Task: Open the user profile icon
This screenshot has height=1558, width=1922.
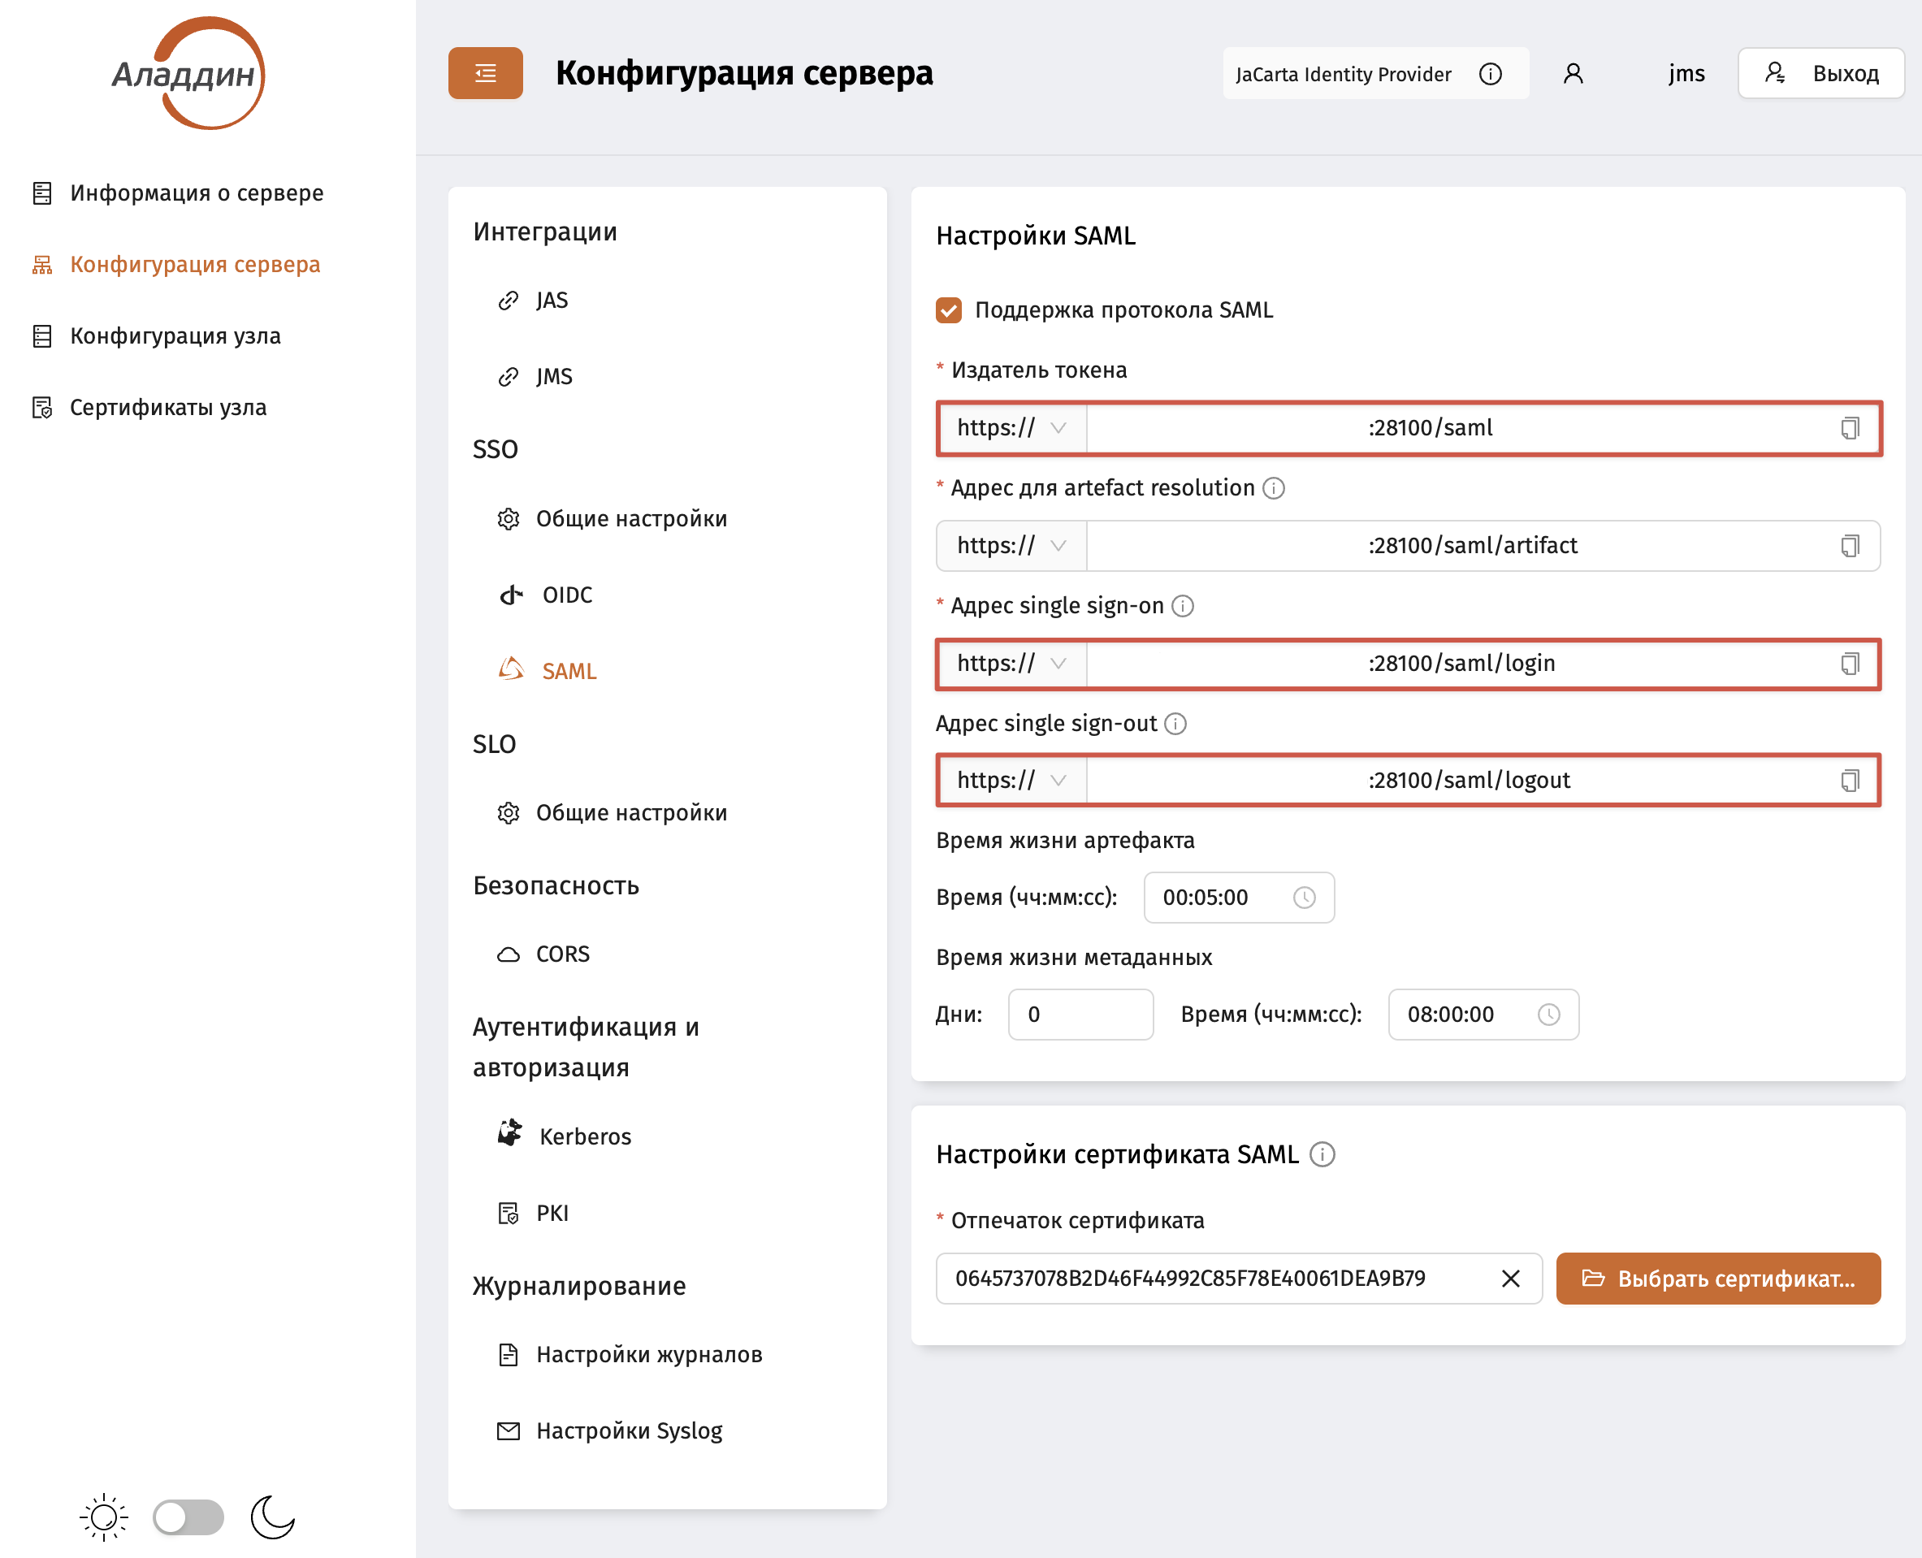Action: tap(1573, 74)
